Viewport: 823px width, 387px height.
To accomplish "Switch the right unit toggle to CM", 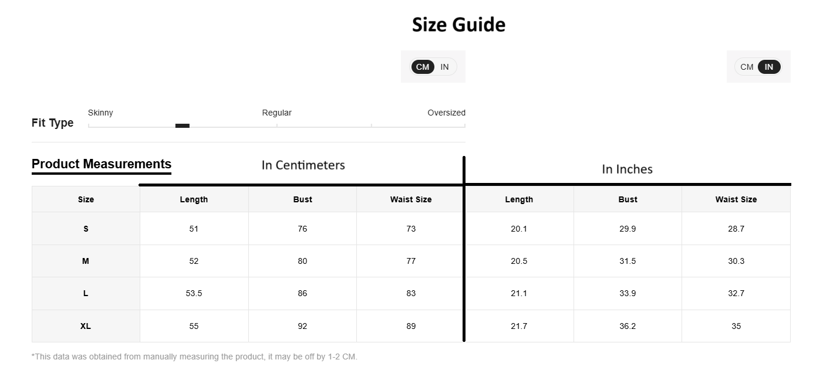I will tap(747, 66).
